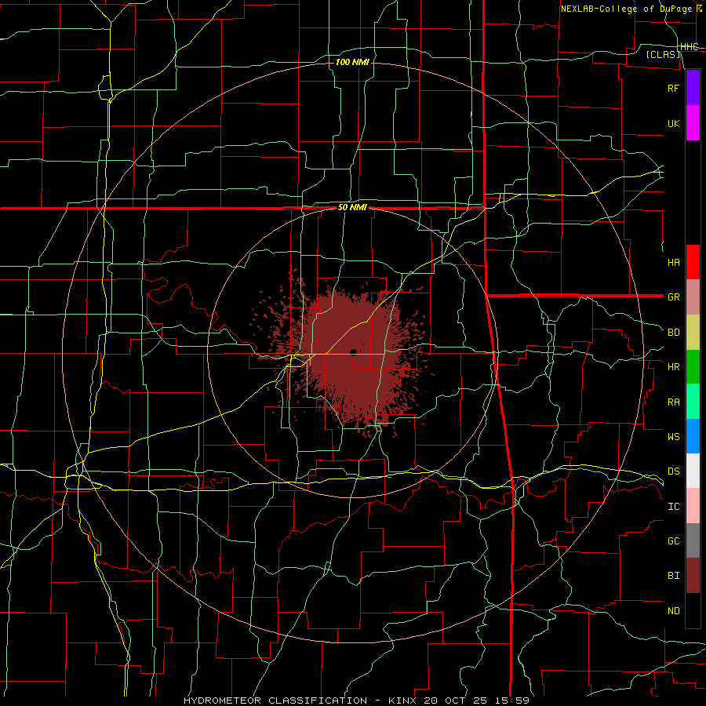Click the DS legend label

click(673, 471)
